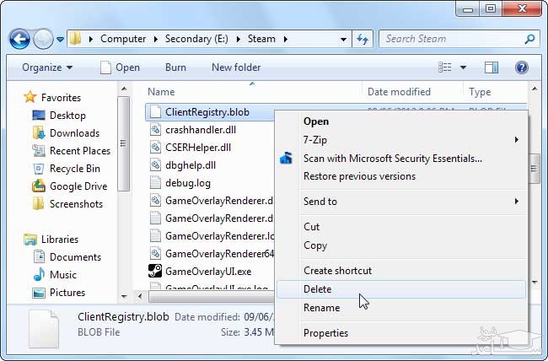
Task: Click the Change your view icon
Action: pos(445,67)
